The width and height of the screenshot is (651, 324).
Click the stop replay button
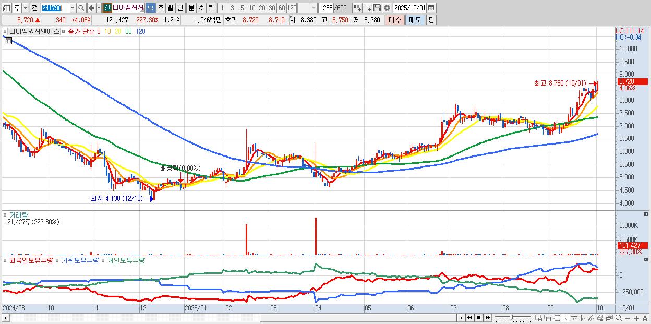pyautogui.click(x=478, y=318)
